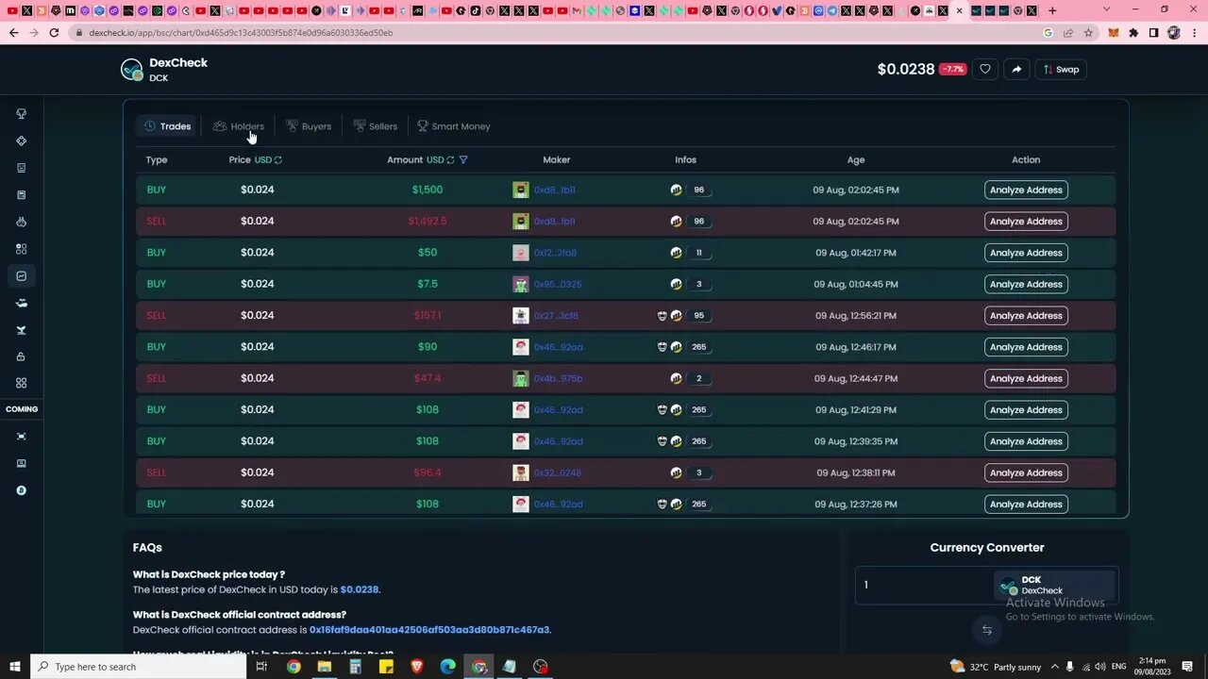Bookmark this page with star icon
This screenshot has height=679, width=1208.
pos(1088,32)
